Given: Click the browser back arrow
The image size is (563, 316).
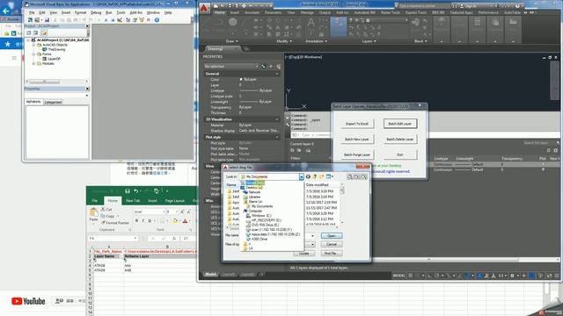Looking at the screenshot, I should (6, 11).
